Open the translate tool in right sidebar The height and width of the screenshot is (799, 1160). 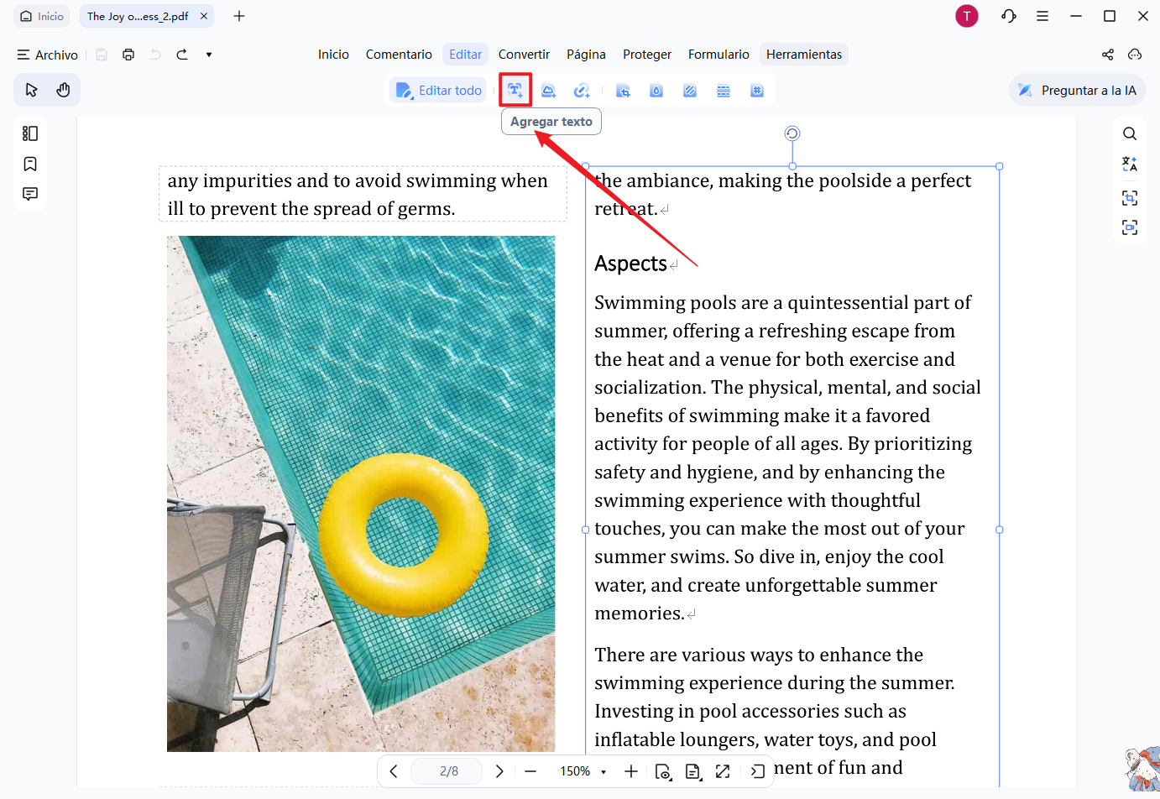[1130, 164]
